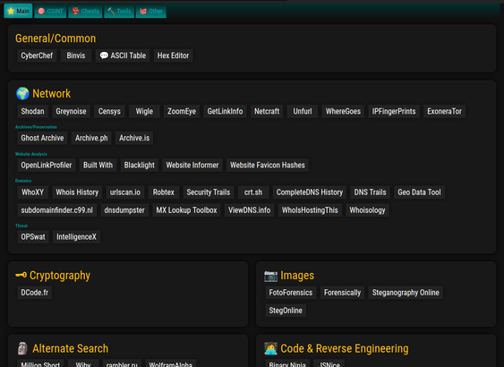Screen dimensions: 504x367
Task: Open dnsdumpster
Action: click(x=124, y=210)
